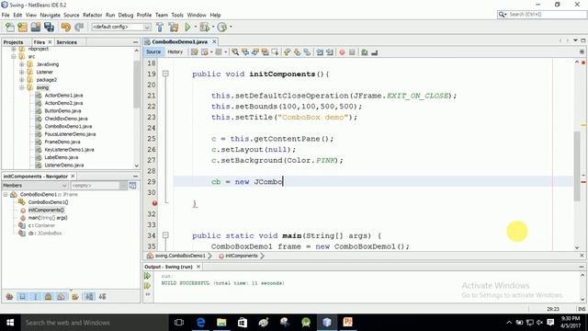Click the Last Edit icon in editor toolbar
Screen dimensions: 588x331
pos(194,52)
